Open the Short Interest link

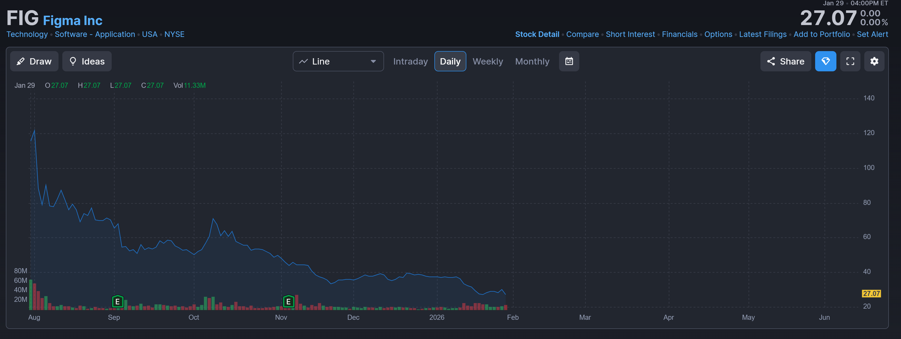pyautogui.click(x=630, y=34)
